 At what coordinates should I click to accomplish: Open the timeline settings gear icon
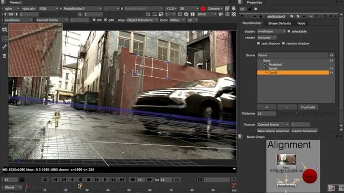(x=45, y=180)
